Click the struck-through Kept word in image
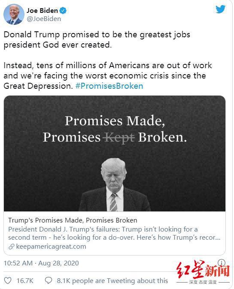The width and height of the screenshot is (234, 289). (x=119, y=138)
